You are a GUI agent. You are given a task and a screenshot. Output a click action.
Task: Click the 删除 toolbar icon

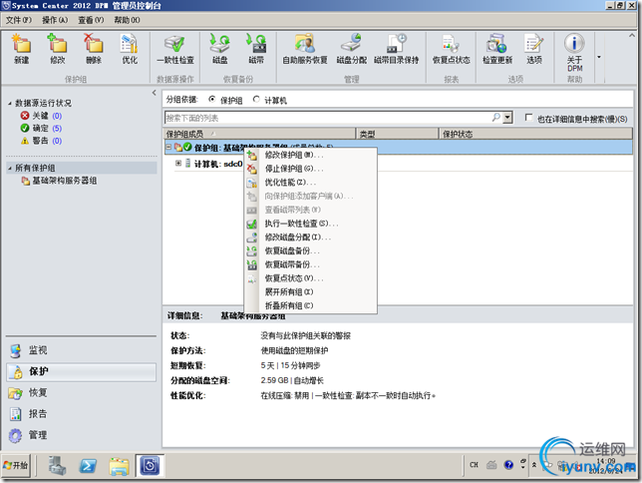click(x=94, y=49)
